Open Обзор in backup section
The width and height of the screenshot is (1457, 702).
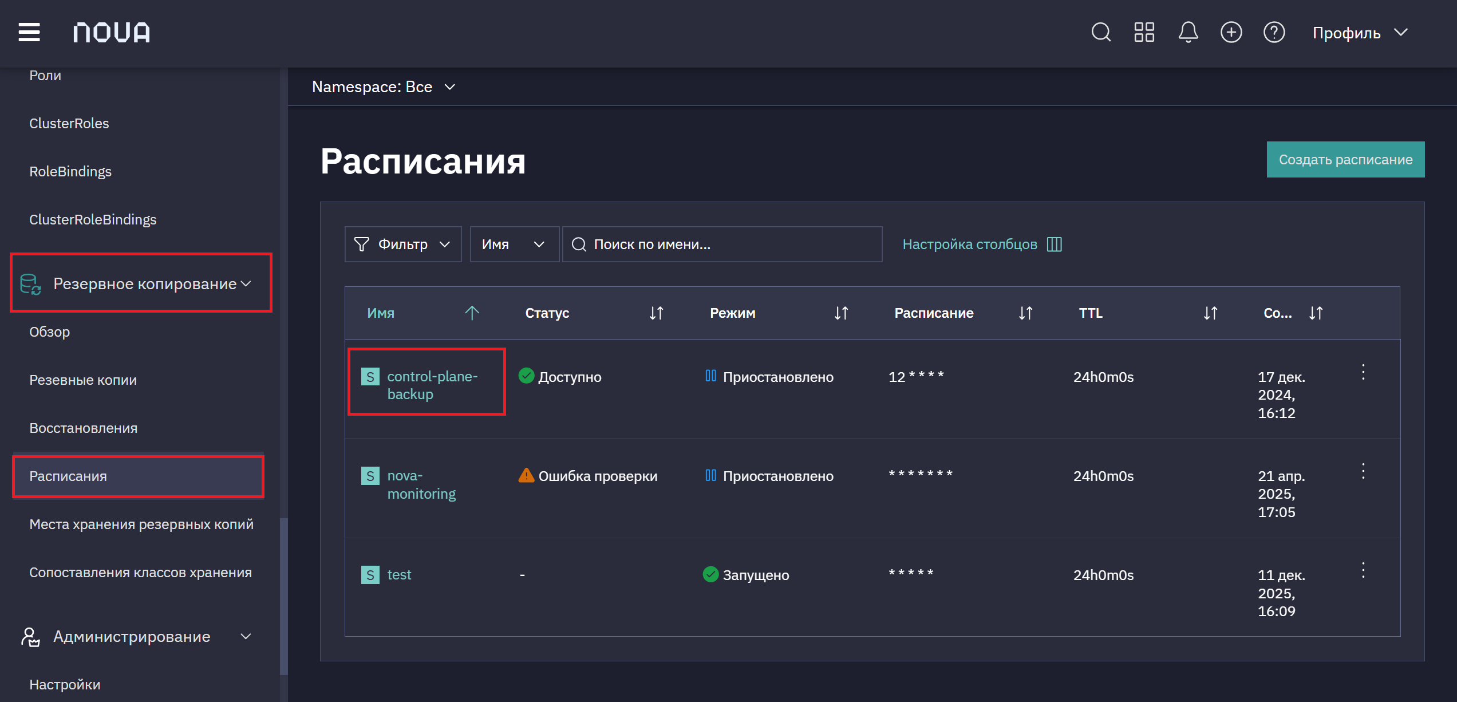[x=50, y=332]
